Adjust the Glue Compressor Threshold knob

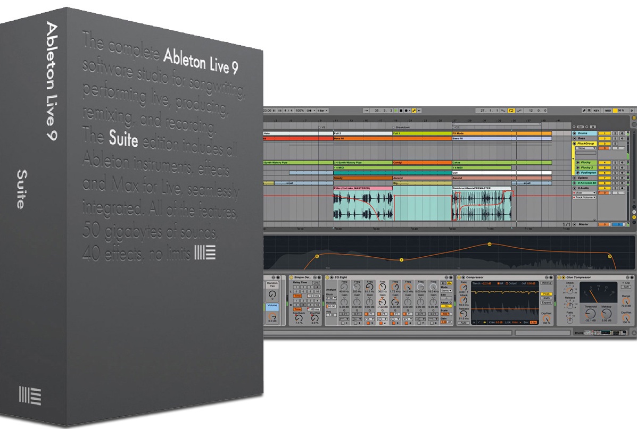click(x=590, y=313)
